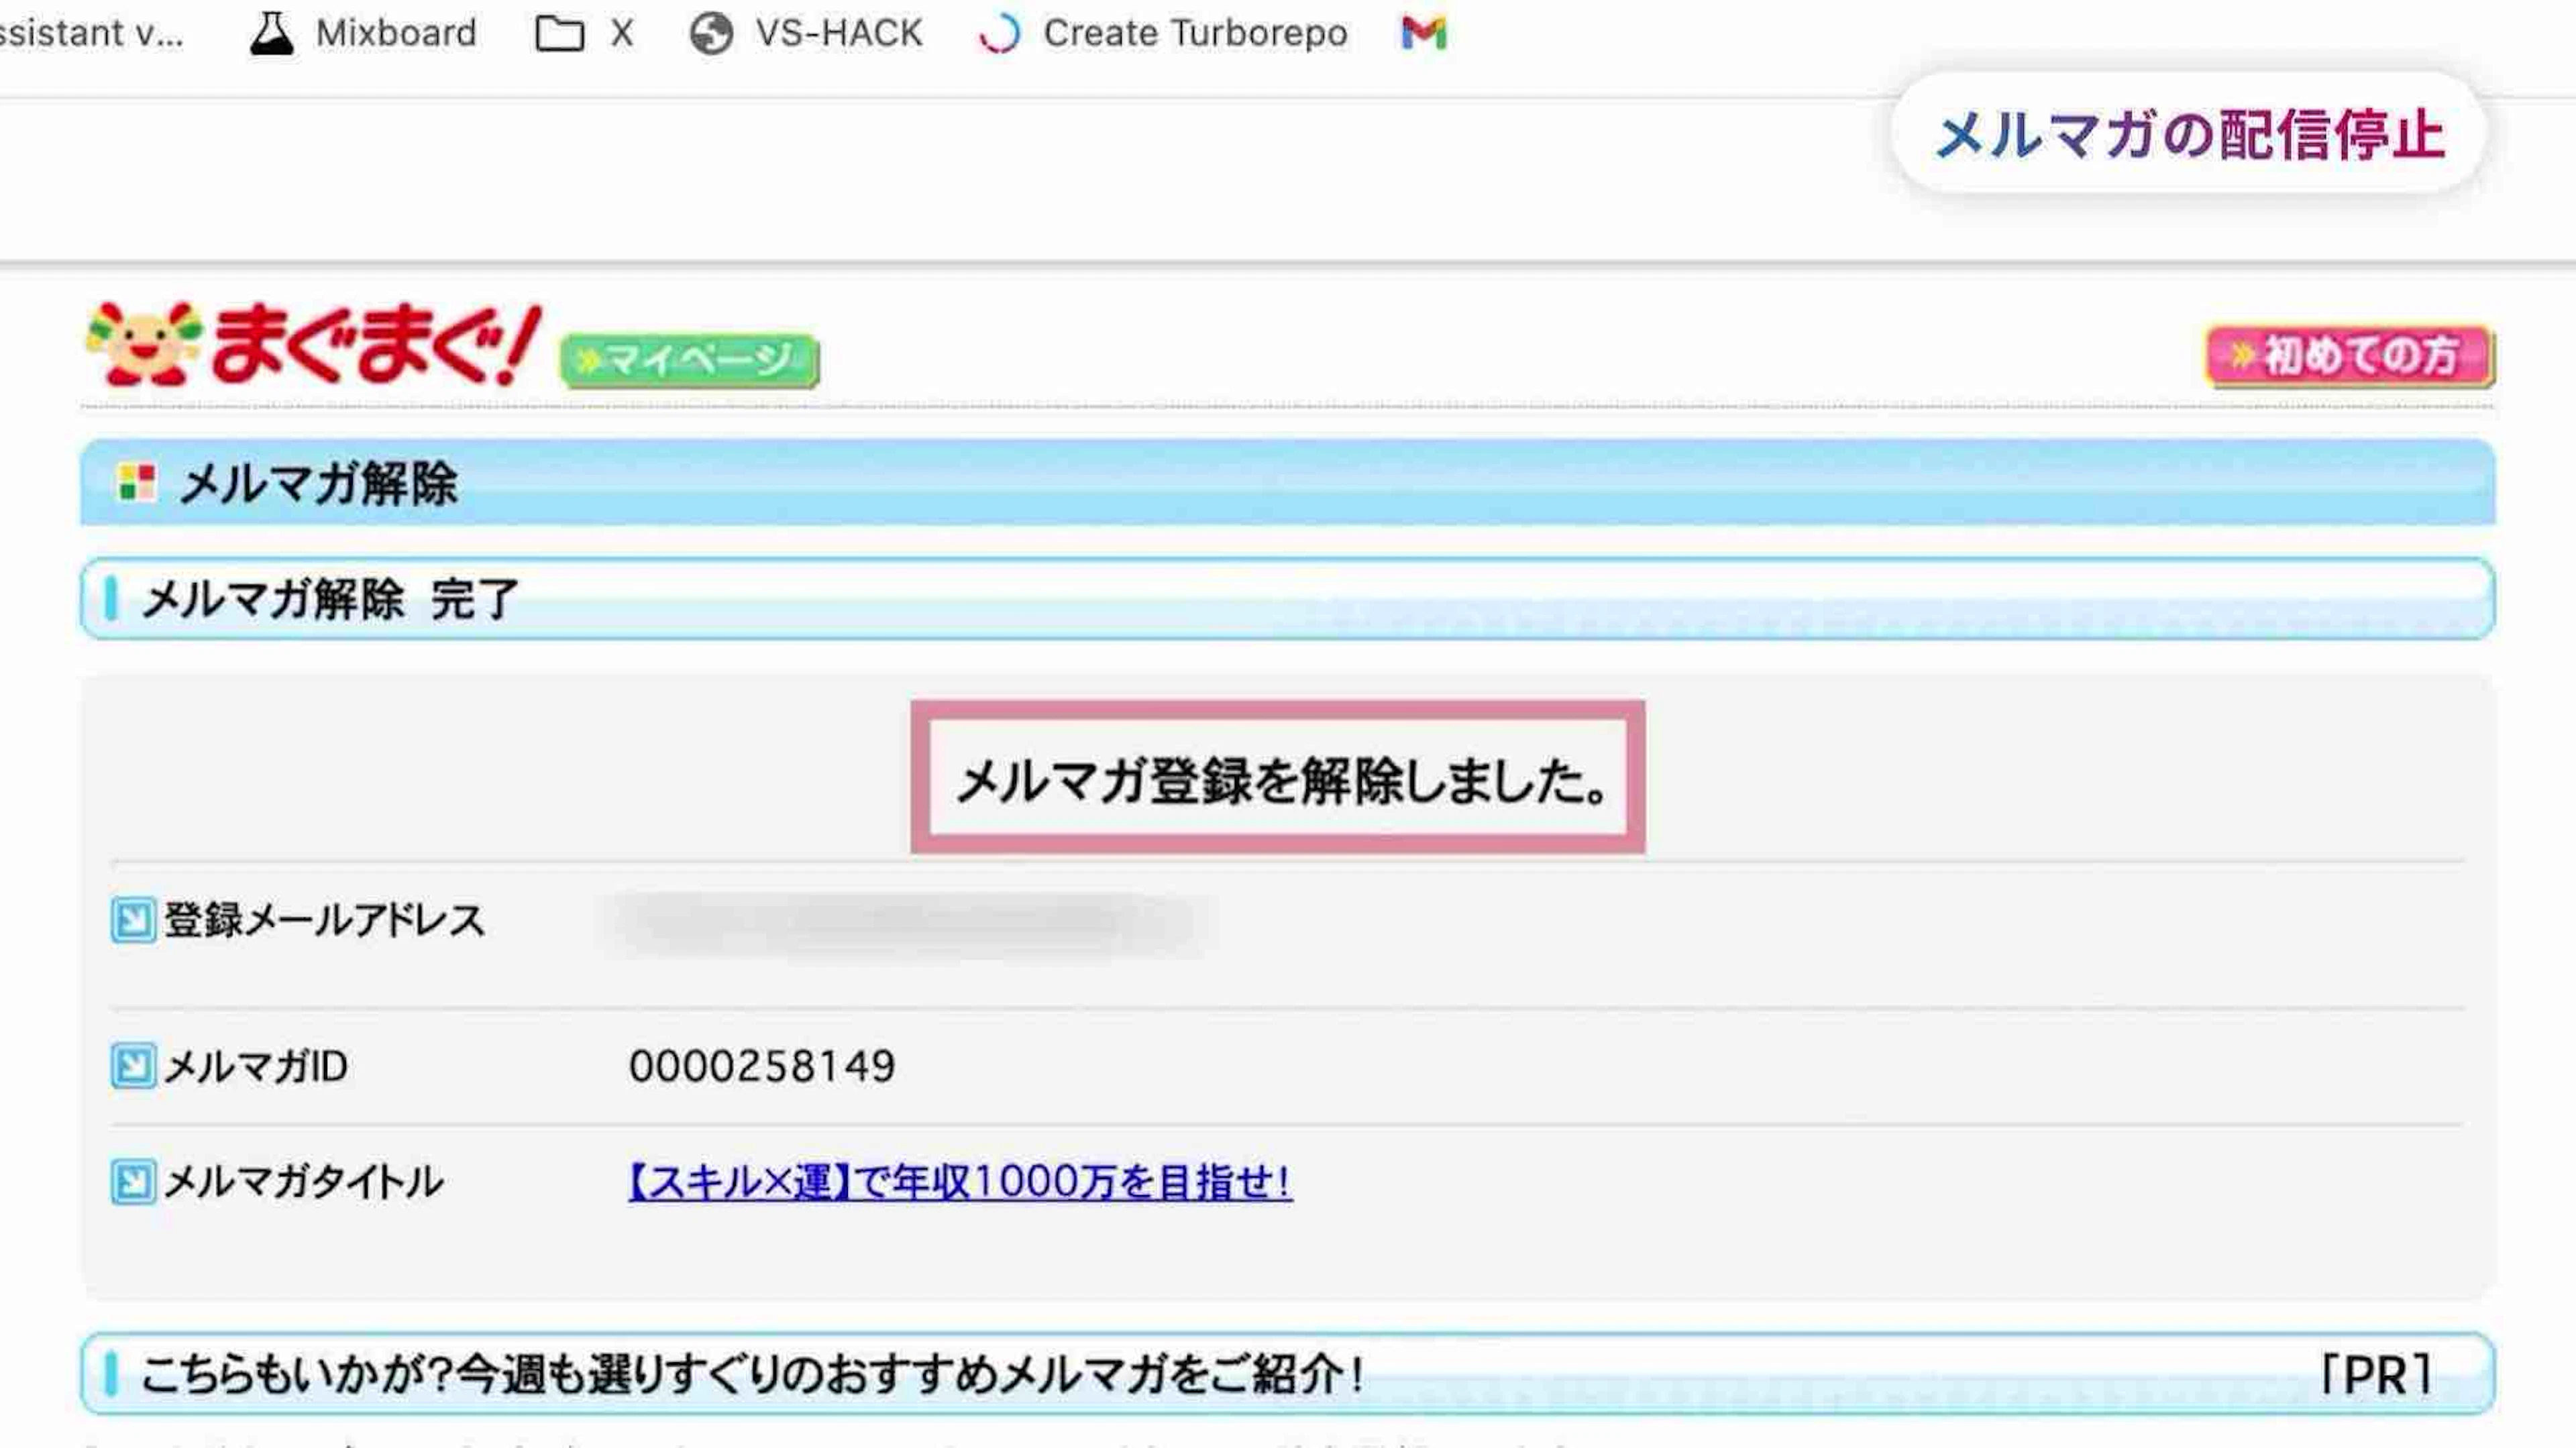This screenshot has width=2576, height=1448.
Task: Click the [PR] label in recommendation header
Action: tap(2375, 1374)
